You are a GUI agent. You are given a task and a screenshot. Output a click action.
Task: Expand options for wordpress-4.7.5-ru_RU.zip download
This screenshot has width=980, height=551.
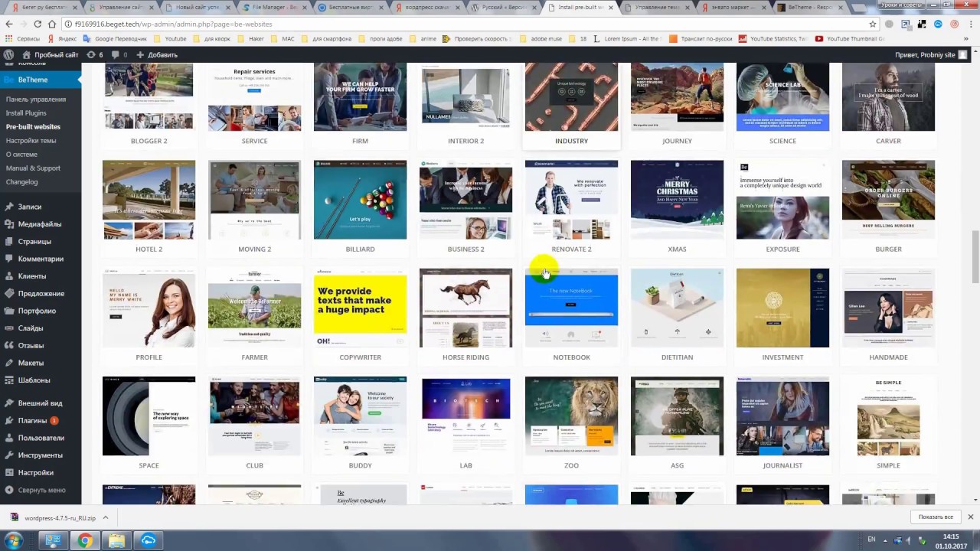tap(106, 517)
